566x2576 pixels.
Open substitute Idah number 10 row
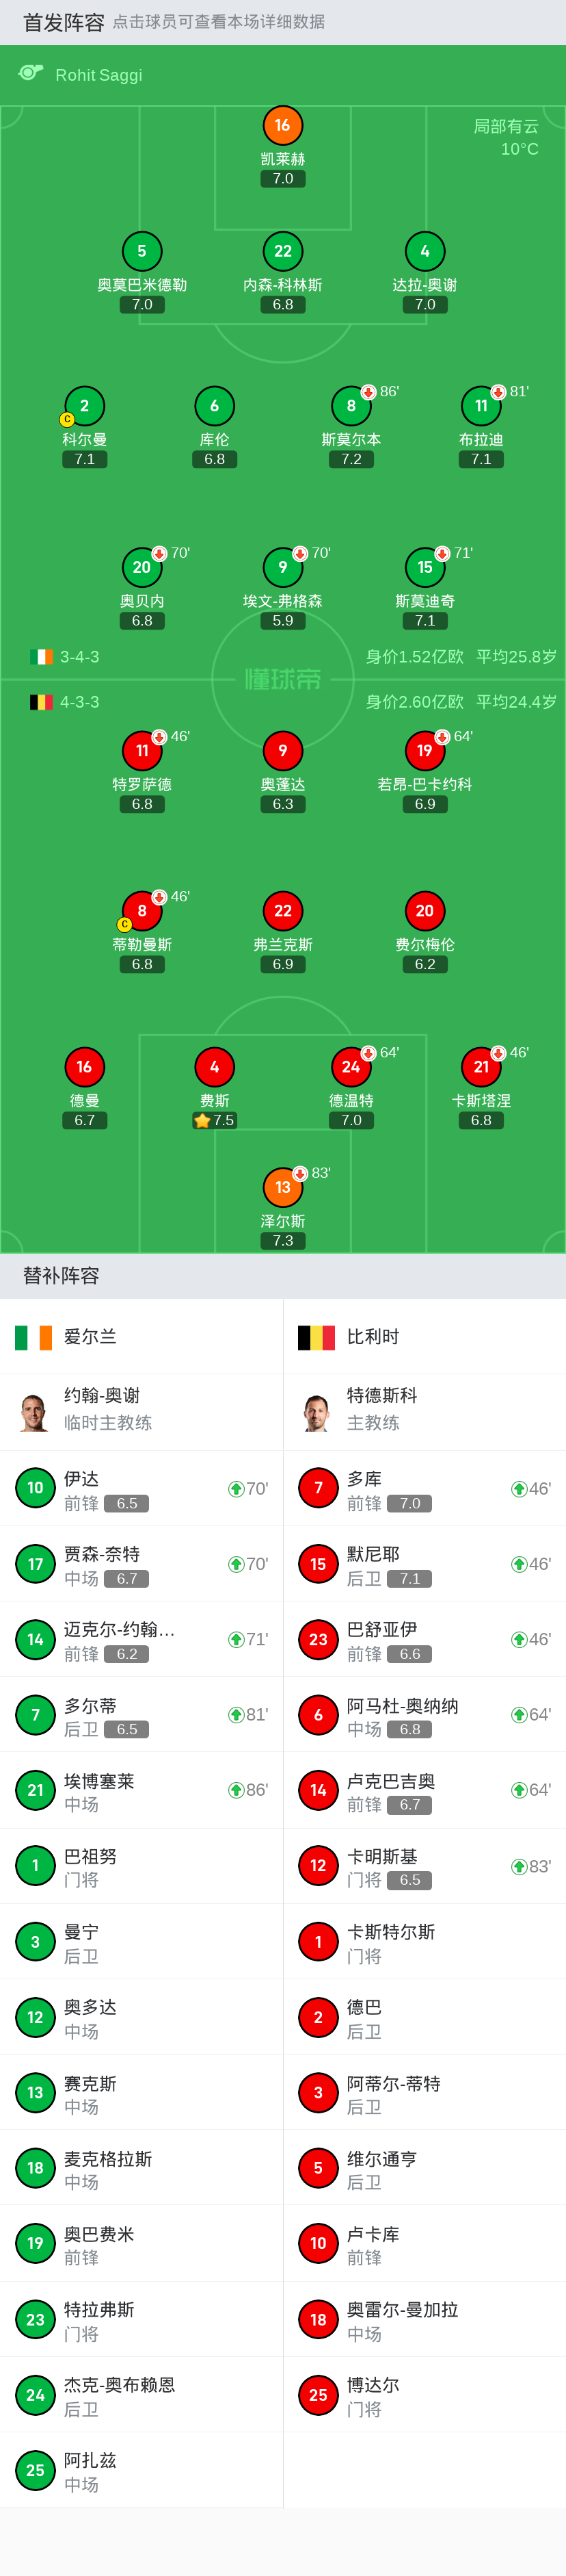tap(141, 1488)
